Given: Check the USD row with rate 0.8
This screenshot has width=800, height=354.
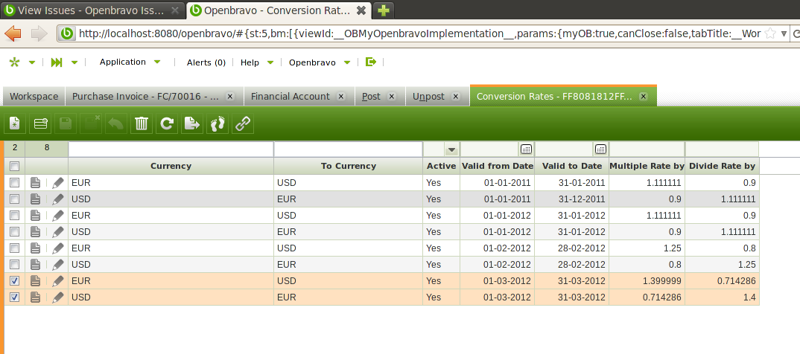Looking at the screenshot, I should [15, 264].
